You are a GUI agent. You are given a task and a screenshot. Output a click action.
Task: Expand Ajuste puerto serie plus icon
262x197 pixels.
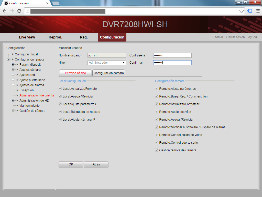click(13, 80)
